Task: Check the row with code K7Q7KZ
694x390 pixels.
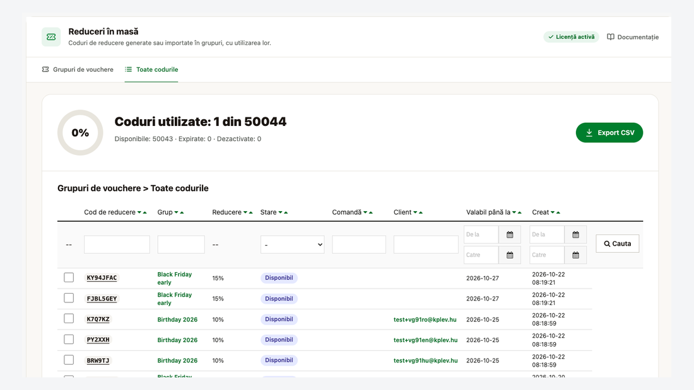Action: [69, 319]
